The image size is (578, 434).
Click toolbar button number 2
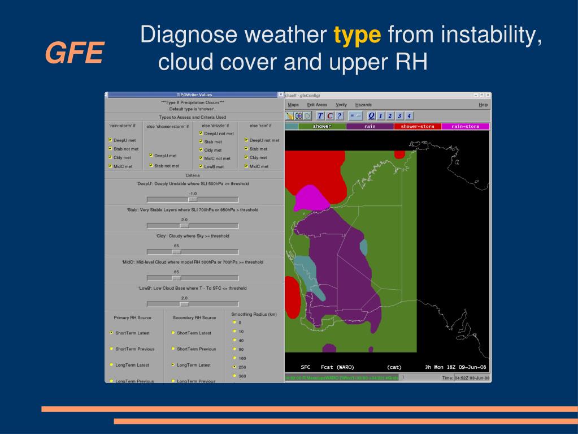point(390,116)
